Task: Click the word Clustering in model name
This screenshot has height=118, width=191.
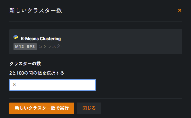Action: [50, 39]
